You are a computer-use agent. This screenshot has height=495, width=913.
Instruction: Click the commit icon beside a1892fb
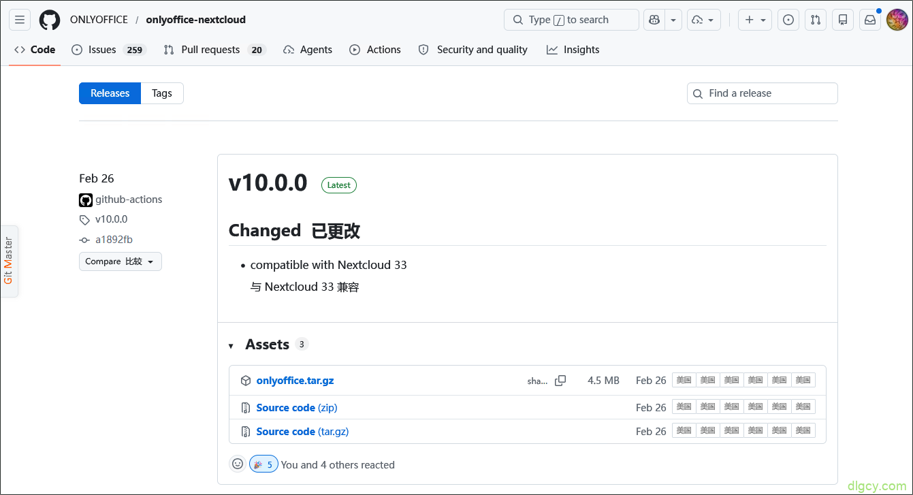(x=84, y=240)
